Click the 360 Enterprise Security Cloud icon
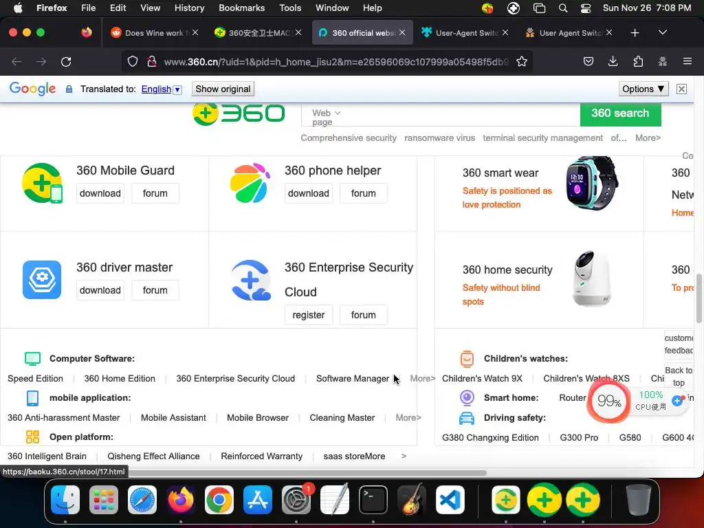Image resolution: width=704 pixels, height=528 pixels. [250, 280]
